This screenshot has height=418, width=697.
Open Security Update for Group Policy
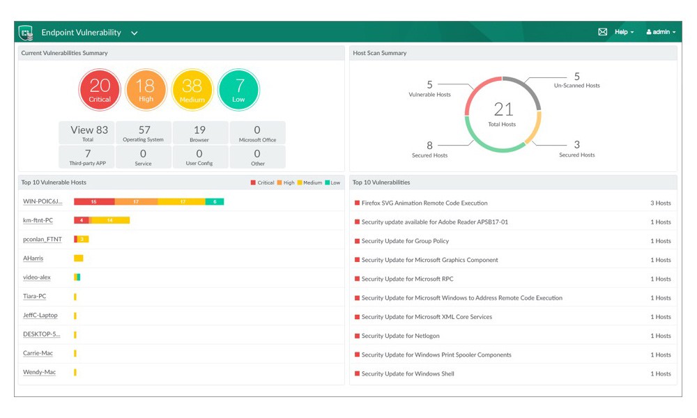point(405,241)
